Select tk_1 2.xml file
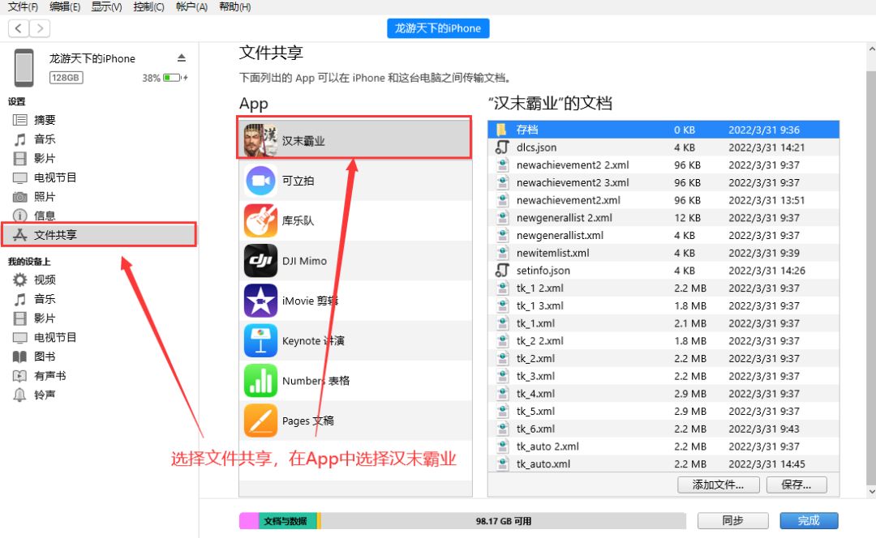The image size is (876, 538). point(663,288)
